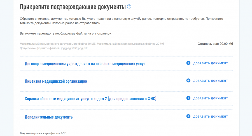Click the Прикрепите подтверждающие документы page heading

pyautogui.click(x=73, y=7)
